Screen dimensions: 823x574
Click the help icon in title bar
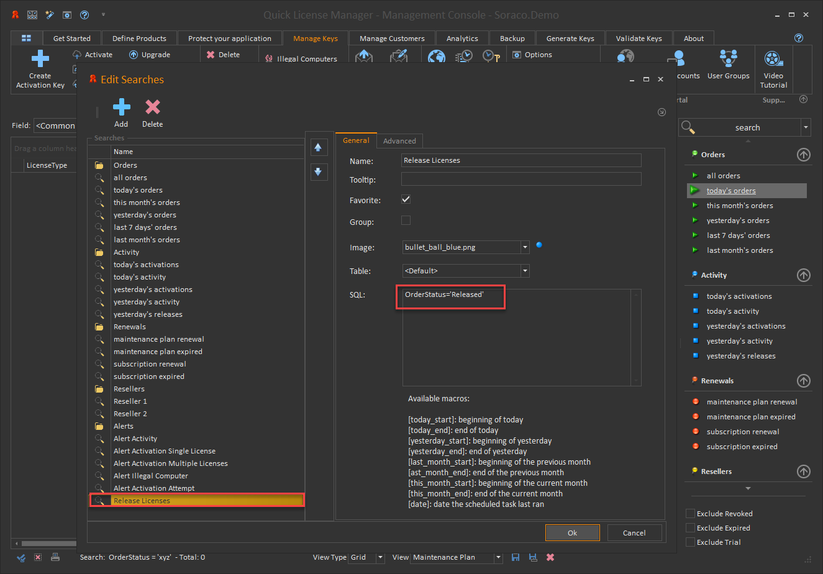(84, 14)
